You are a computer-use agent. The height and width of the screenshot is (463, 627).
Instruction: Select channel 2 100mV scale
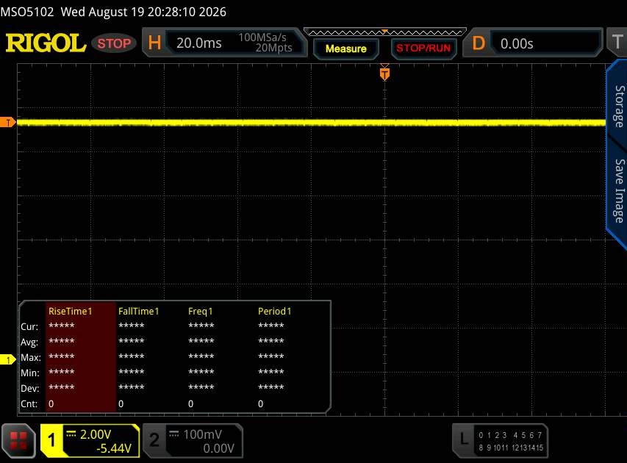pyautogui.click(x=202, y=434)
